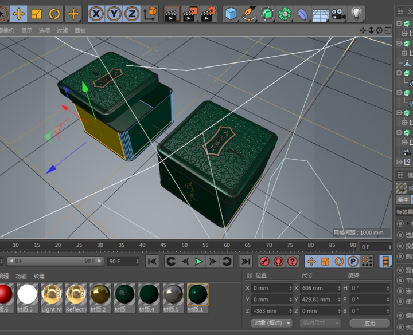Open the 绝对尺寸 size mode dropdown

tap(320, 323)
